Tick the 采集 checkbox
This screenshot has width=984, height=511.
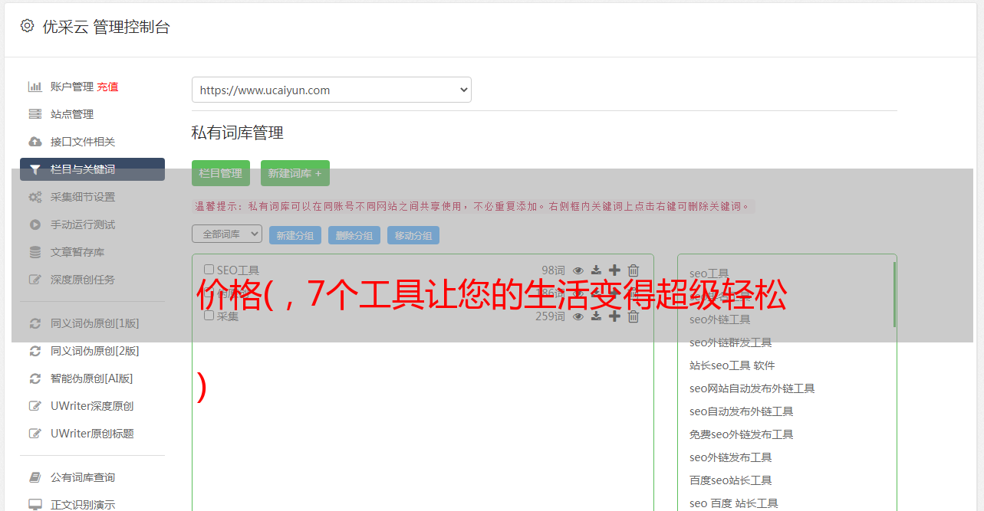point(209,316)
